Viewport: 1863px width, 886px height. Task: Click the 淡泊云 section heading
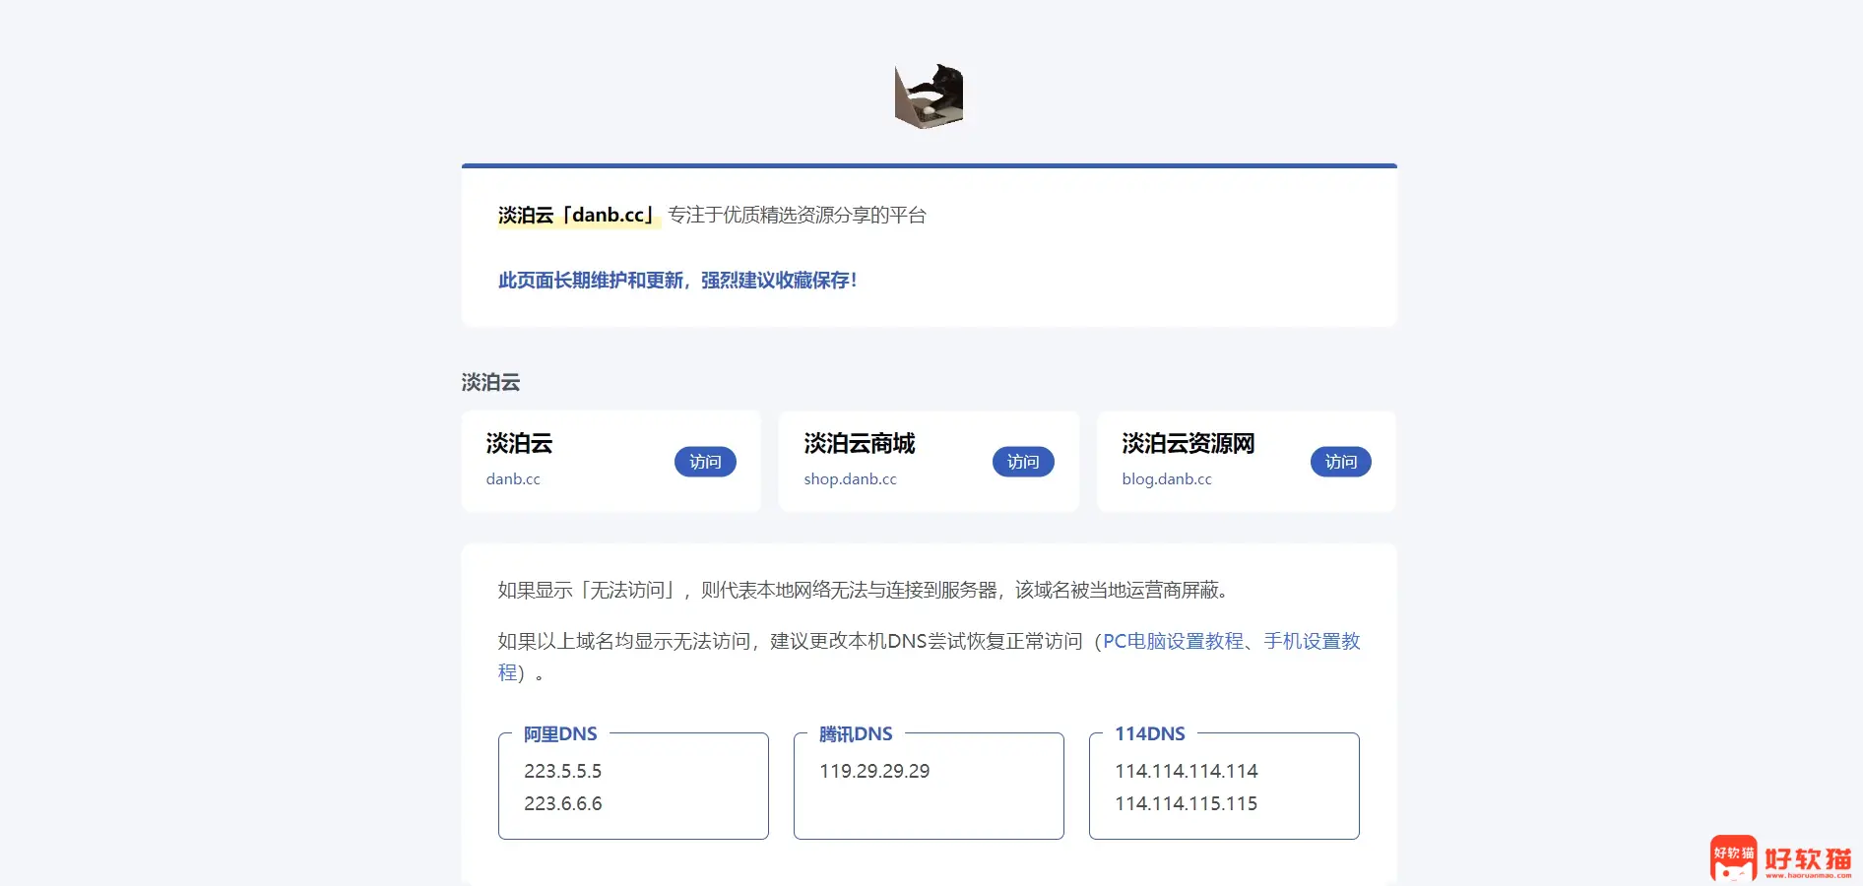(x=490, y=382)
